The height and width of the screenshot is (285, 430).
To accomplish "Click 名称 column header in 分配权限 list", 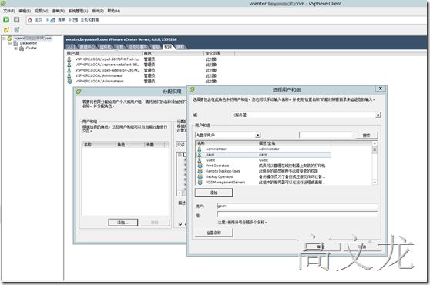I will 99,145.
